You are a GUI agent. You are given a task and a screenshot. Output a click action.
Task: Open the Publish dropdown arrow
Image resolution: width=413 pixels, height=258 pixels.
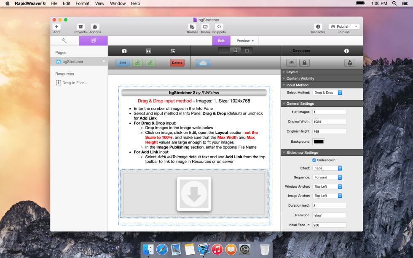pyautogui.click(x=356, y=27)
